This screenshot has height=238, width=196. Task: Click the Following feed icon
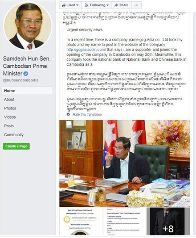(86, 5)
